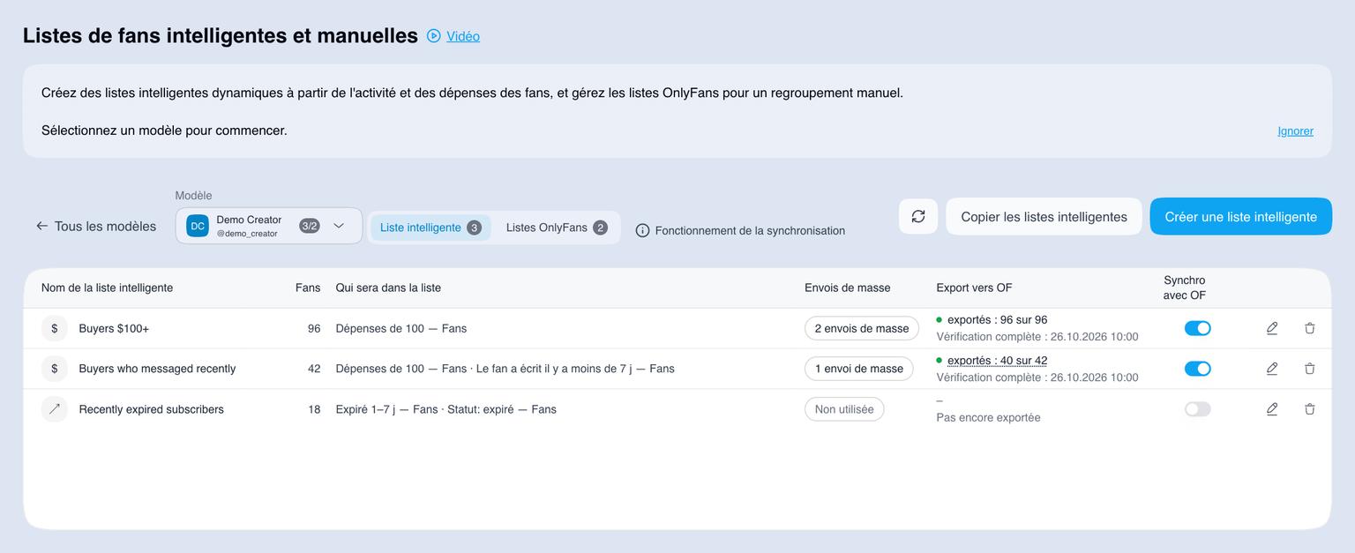
Task: Click the Buyers $100+ list name
Action: [114, 328]
